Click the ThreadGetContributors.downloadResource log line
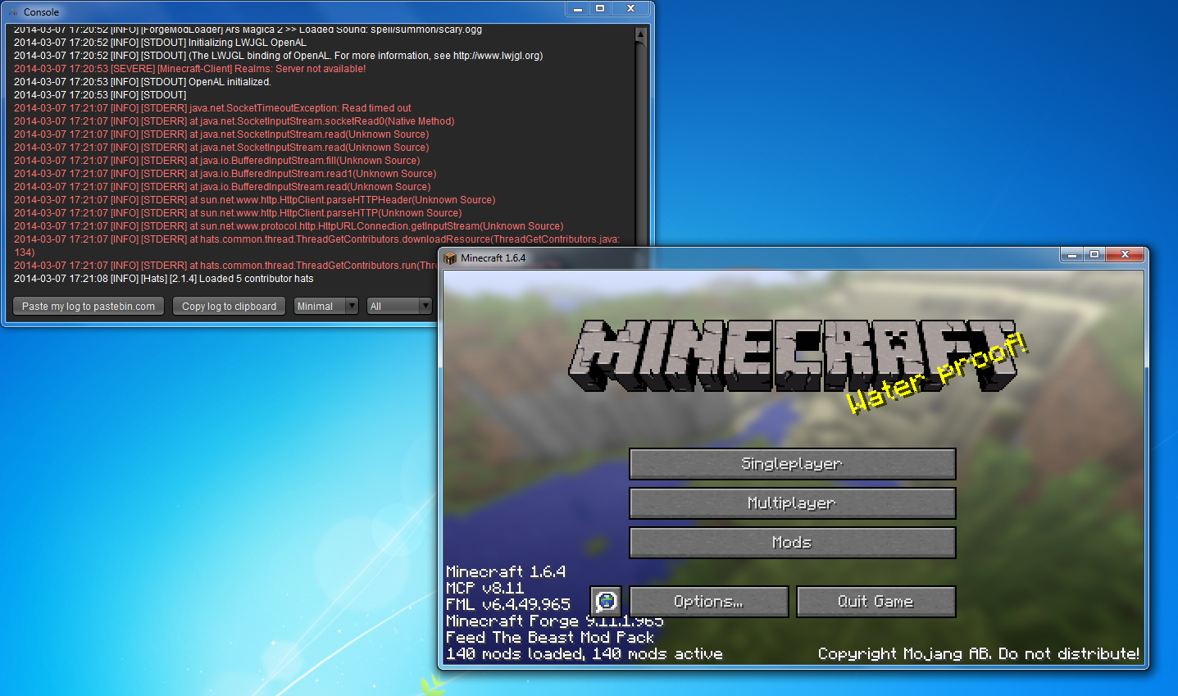 tap(317, 246)
